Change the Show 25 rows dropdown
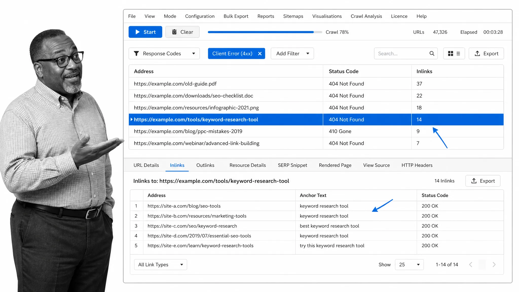 point(409,264)
